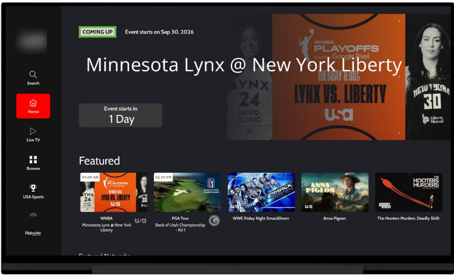The image size is (454, 275).
Task: Click the 'PGA Tour' card title
Action: [x=180, y=218]
